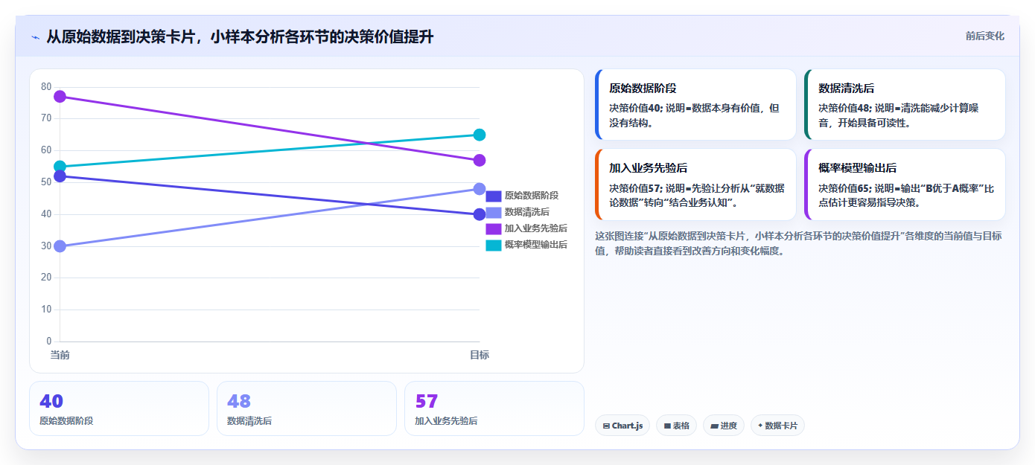Toggle the 数据清洗后 legend color box
1035x465 pixels.
click(493, 213)
